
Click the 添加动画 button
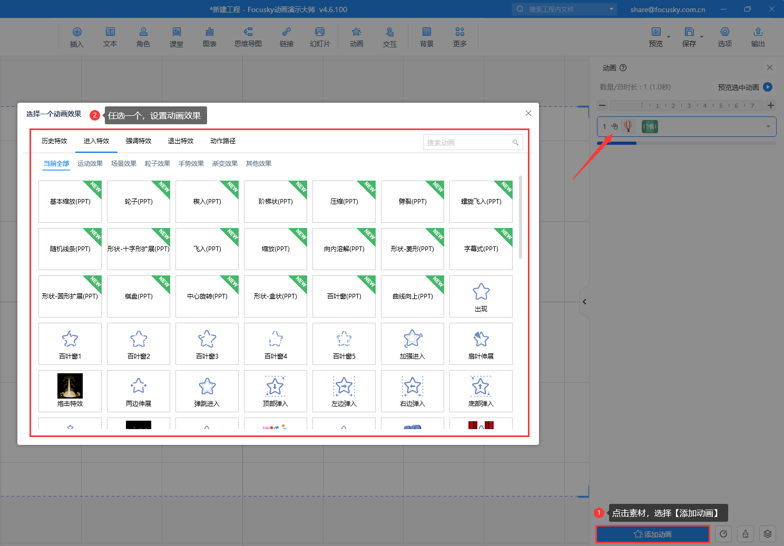(652, 534)
